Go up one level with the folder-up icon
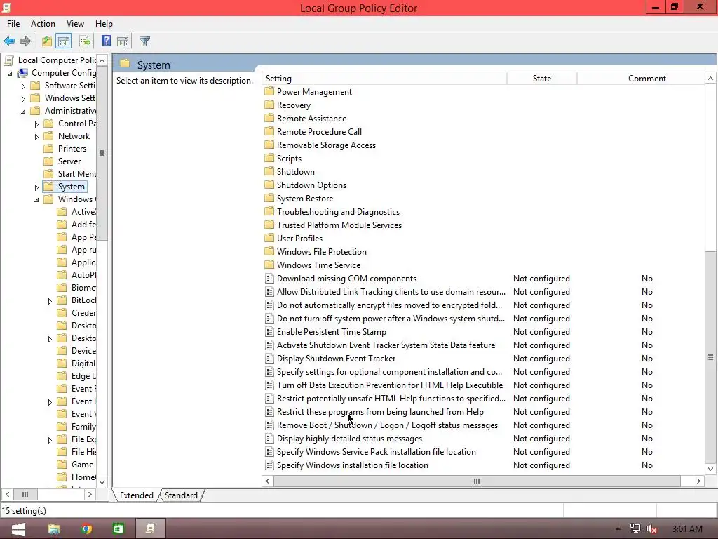718x539 pixels. click(47, 41)
